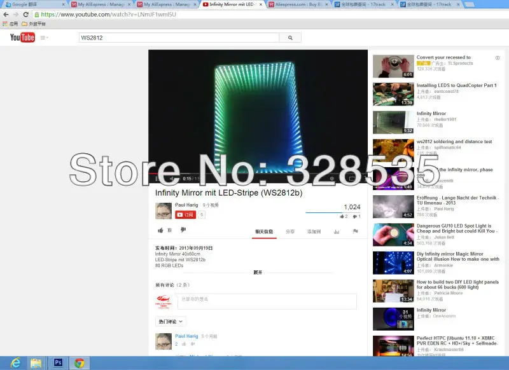509x370 pixels.
Task: Dislike the video with thumbs down icon
Action: tap(183, 230)
